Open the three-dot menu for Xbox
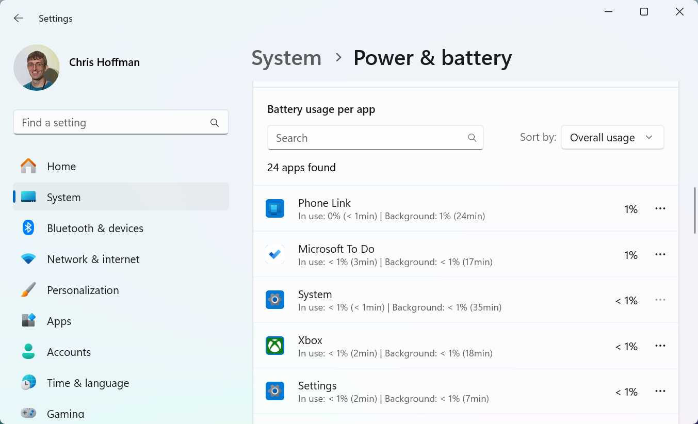The width and height of the screenshot is (698, 424). coord(660,346)
